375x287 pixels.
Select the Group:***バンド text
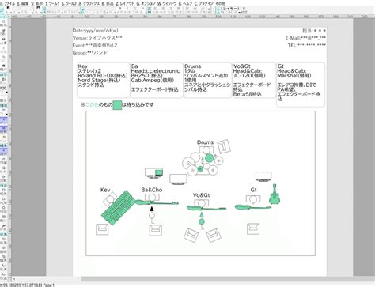[90, 53]
